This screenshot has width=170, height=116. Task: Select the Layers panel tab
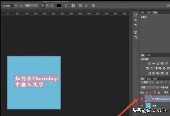(142, 79)
